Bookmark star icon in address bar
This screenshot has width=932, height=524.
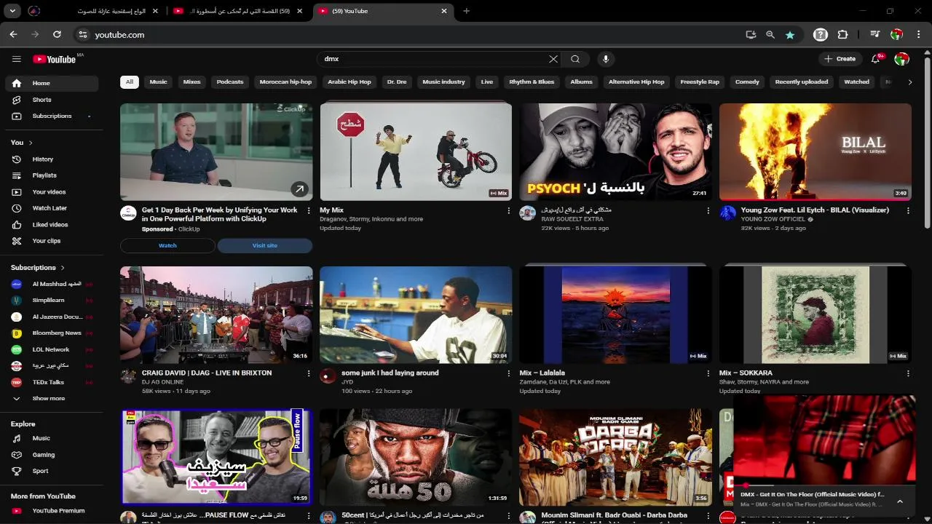pos(790,34)
